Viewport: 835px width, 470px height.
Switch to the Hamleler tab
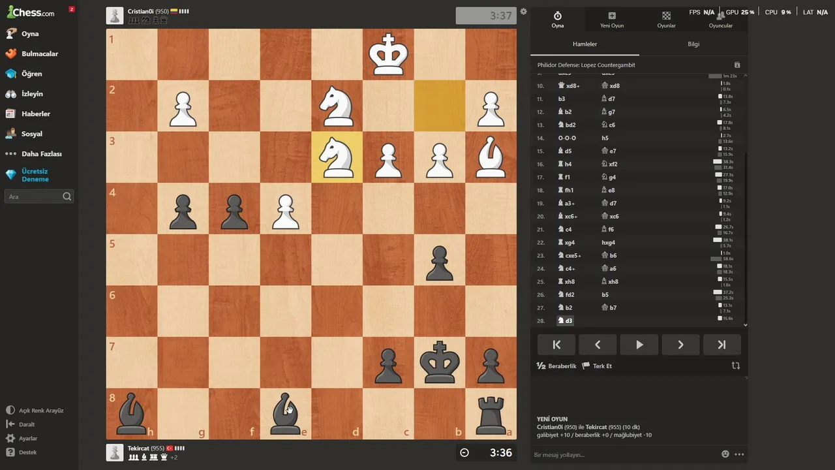584,44
